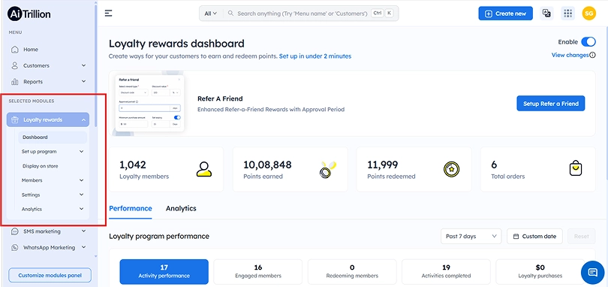Open the chat support bubble
The height and width of the screenshot is (287, 608).
click(593, 272)
